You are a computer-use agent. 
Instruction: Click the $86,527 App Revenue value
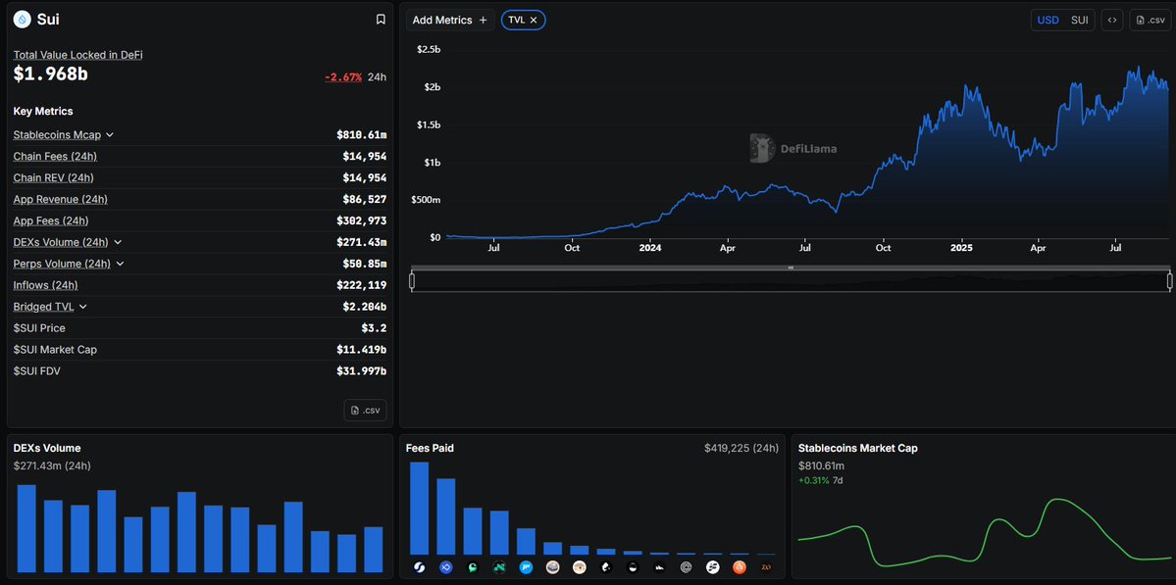[365, 199]
